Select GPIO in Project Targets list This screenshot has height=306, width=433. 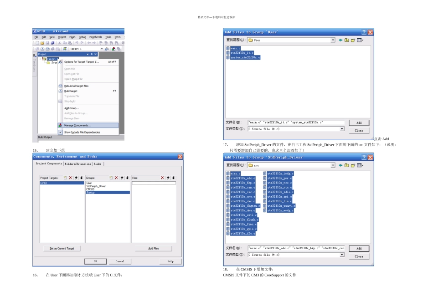62,183
